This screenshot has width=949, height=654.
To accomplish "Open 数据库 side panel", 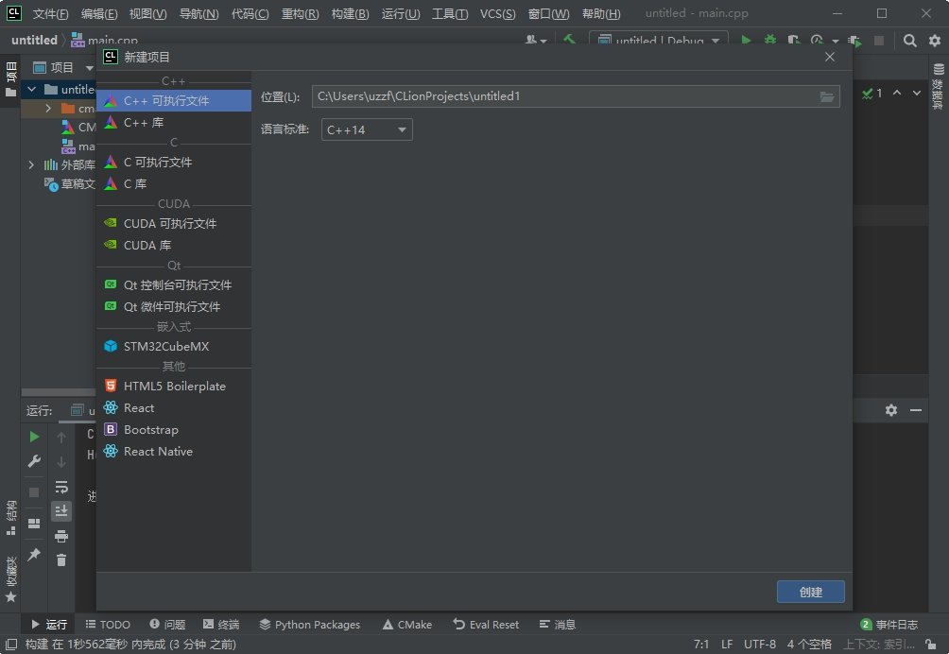I will [x=938, y=87].
